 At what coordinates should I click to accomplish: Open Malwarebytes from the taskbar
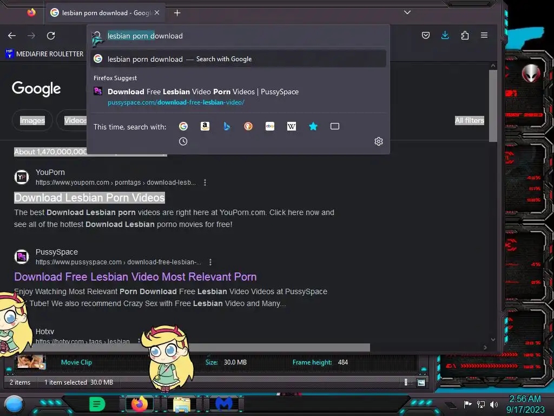tap(224, 404)
